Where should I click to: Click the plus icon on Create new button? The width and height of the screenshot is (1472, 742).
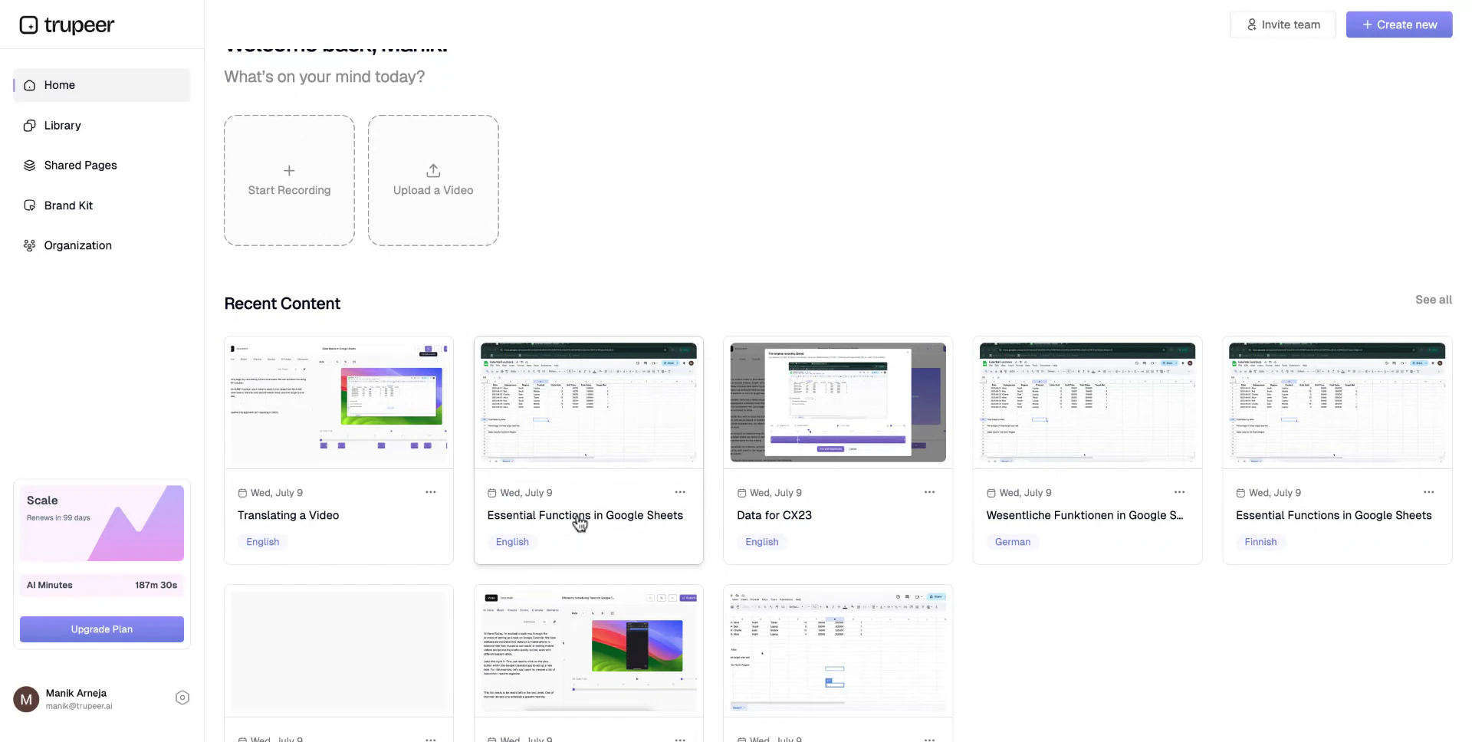(x=1367, y=24)
